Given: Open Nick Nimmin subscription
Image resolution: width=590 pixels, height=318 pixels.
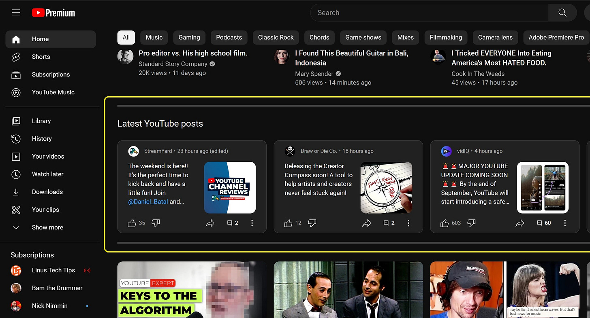Looking at the screenshot, I should pyautogui.click(x=51, y=306).
